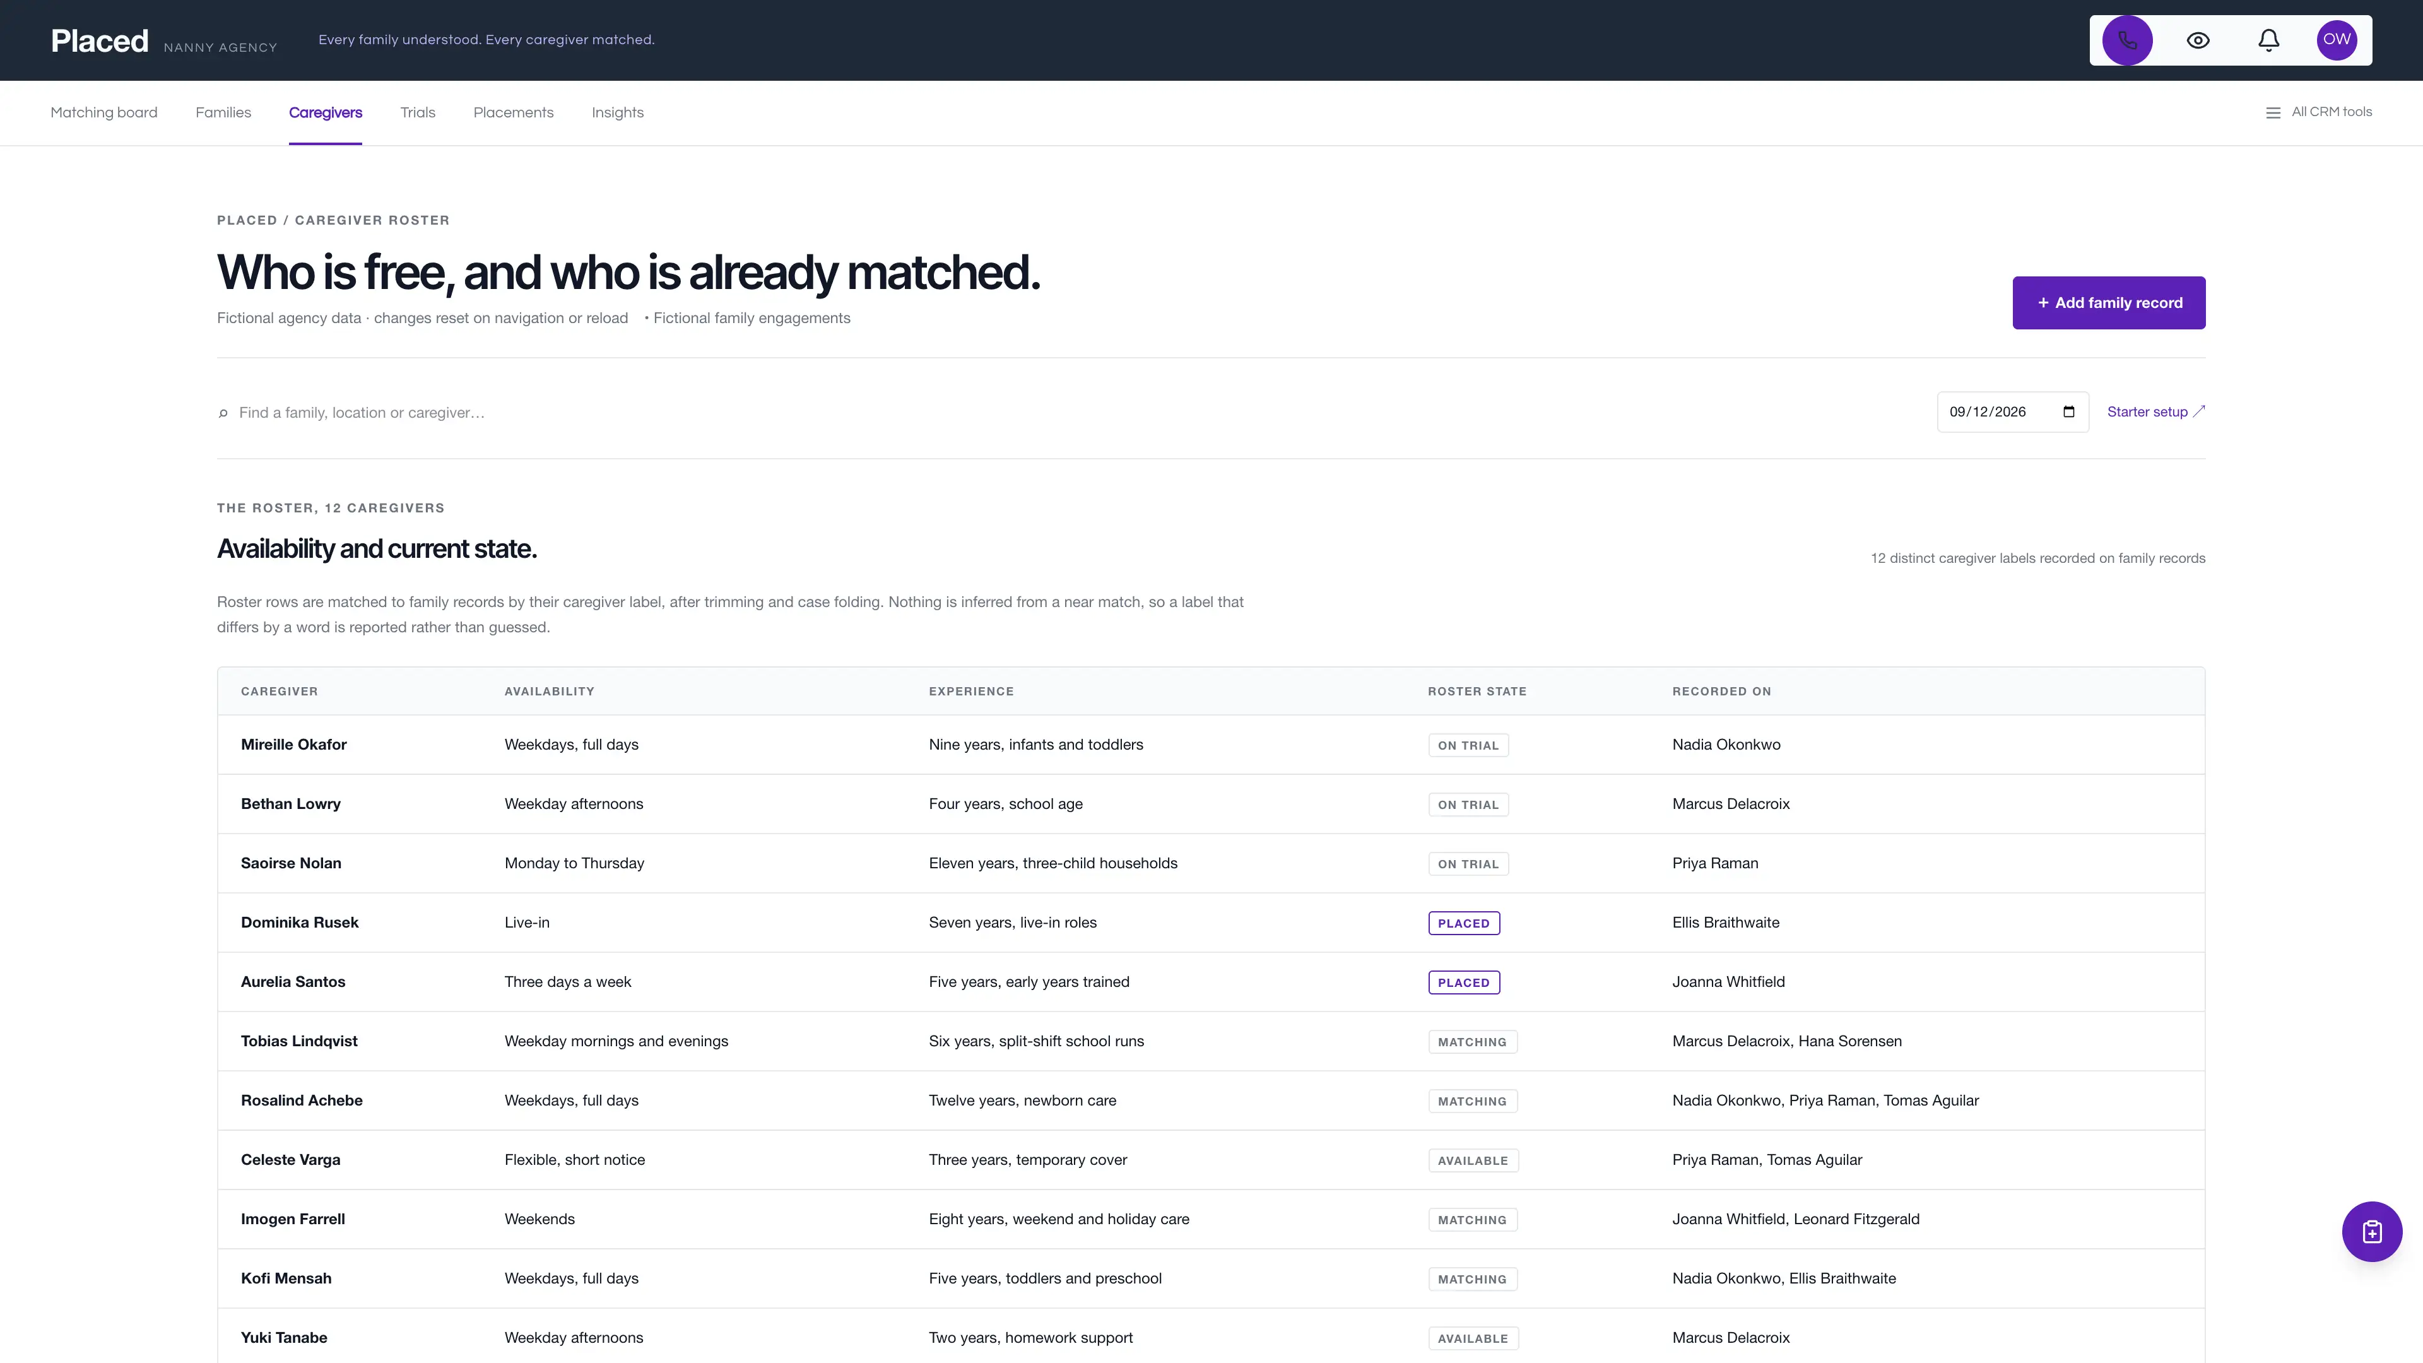The width and height of the screenshot is (2423, 1363).
Task: Select Imogen Farrell name cell
Action: click(x=293, y=1219)
